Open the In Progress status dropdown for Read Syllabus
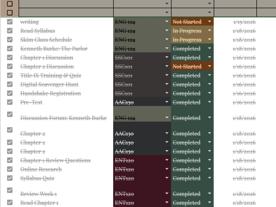Image resolution: width=276 pixels, height=207 pixels. (209, 30)
